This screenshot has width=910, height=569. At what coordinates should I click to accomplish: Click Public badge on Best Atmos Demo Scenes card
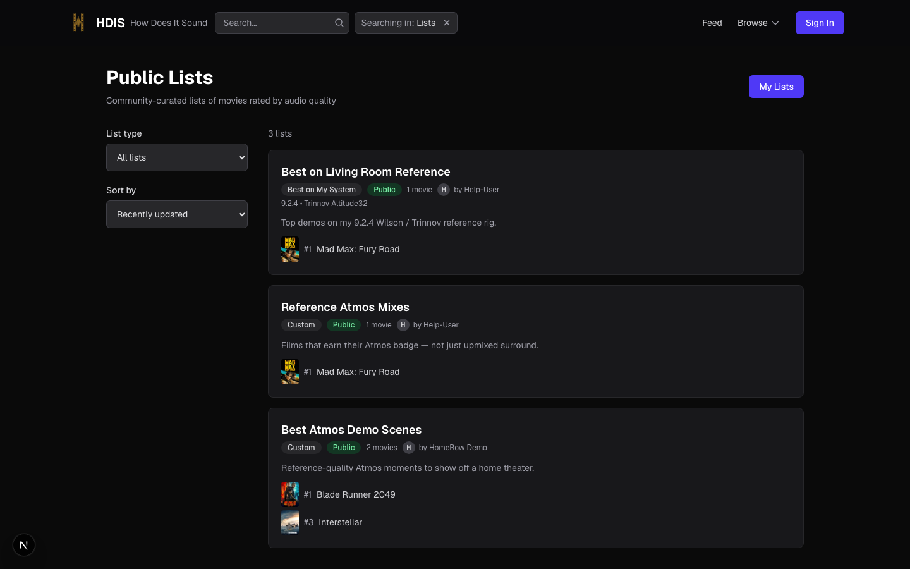tap(344, 448)
